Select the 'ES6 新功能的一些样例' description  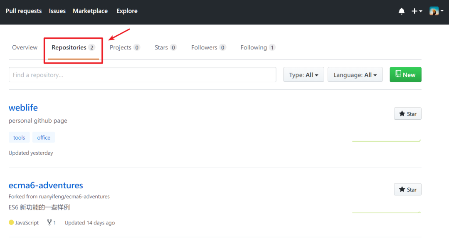pos(39,207)
